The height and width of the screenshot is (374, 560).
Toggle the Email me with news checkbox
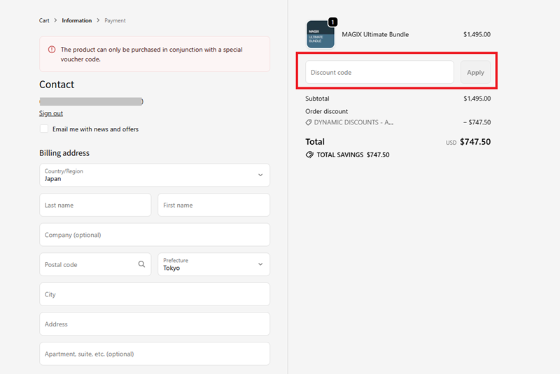click(44, 129)
